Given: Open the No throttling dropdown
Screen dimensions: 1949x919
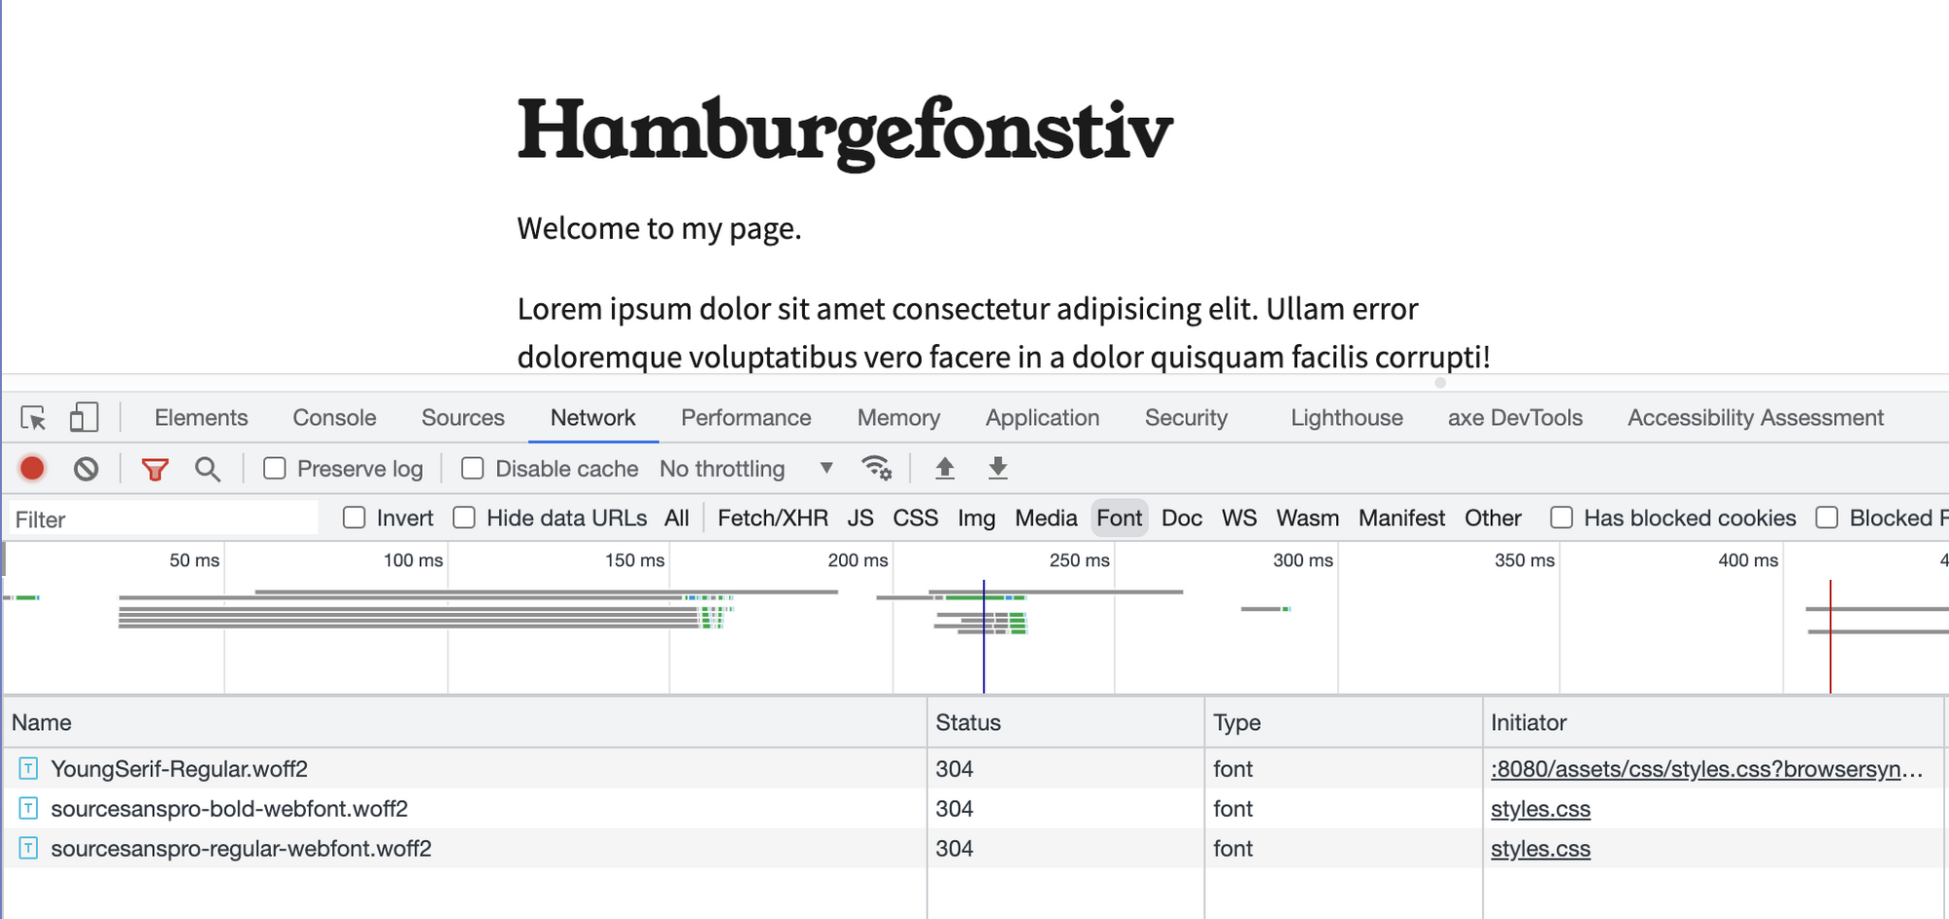Looking at the screenshot, I should point(746,469).
